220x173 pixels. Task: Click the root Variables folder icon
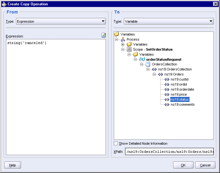coord(117,34)
